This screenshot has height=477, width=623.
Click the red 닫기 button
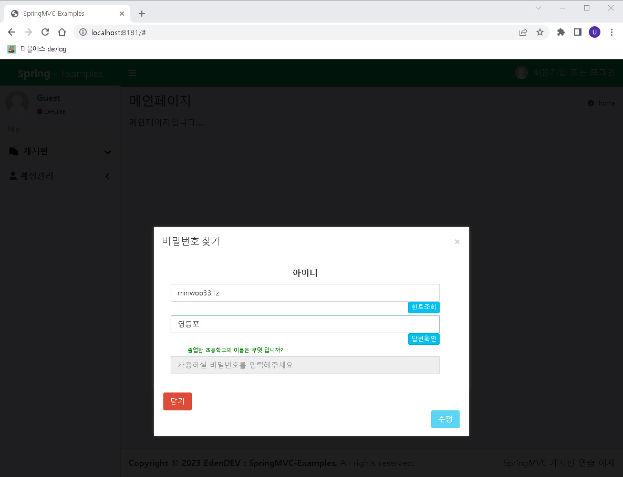pos(178,401)
